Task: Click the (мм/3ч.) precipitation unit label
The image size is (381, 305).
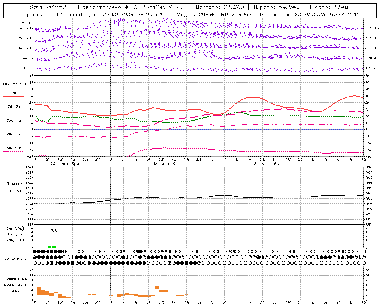Action: pos(16,228)
